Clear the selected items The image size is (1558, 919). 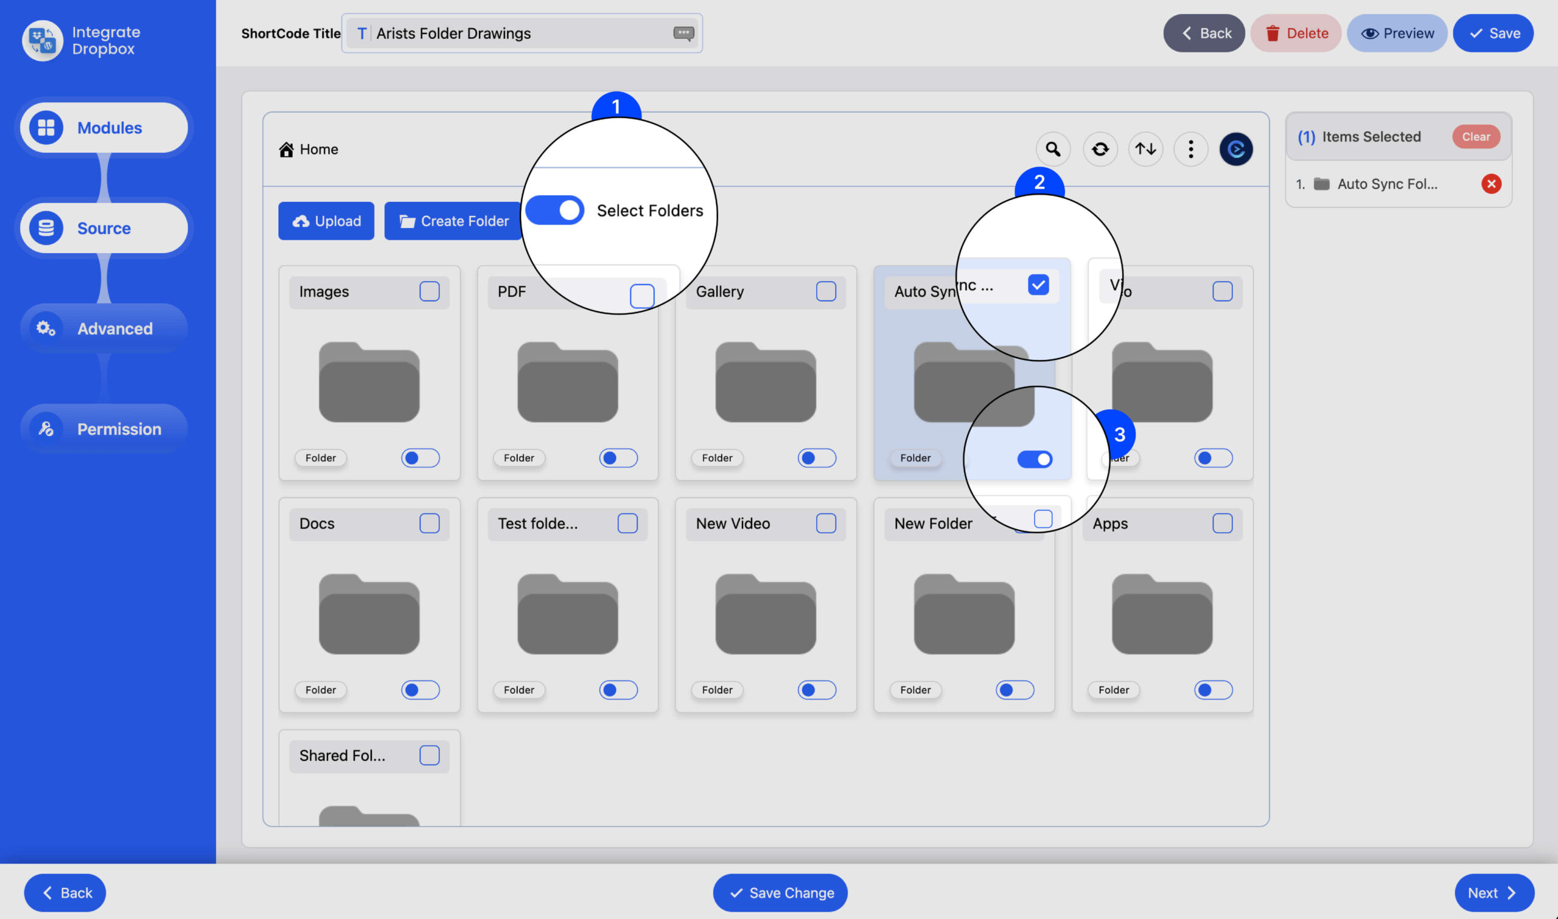(x=1476, y=137)
